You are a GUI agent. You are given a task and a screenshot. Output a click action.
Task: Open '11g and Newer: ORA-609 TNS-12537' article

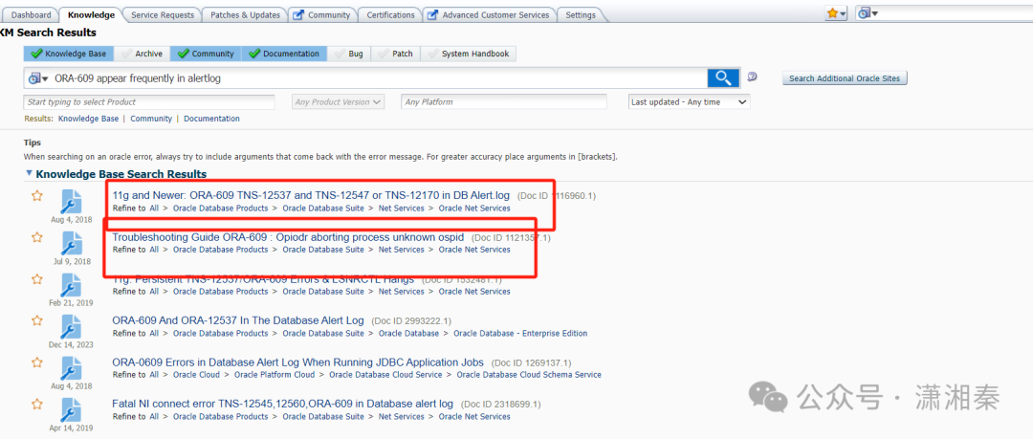[311, 195]
